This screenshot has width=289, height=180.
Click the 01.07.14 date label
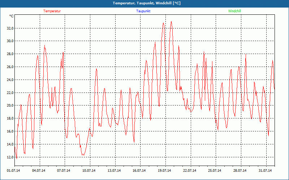point(13,171)
